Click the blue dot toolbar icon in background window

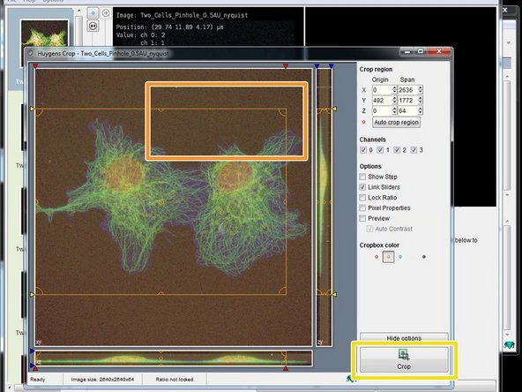[93, 12]
